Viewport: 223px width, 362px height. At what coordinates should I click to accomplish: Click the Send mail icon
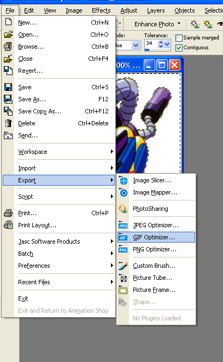point(8,135)
